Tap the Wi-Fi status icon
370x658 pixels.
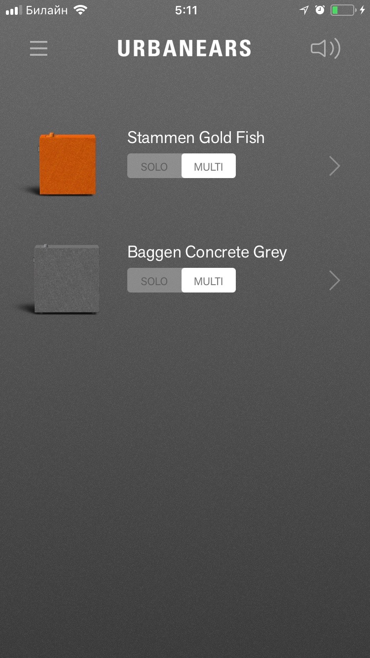(79, 10)
